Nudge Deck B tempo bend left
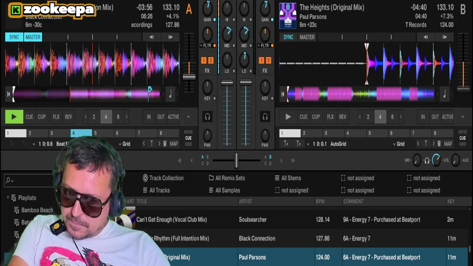The width and height of the screenshot is (473, 266). tap(426, 37)
